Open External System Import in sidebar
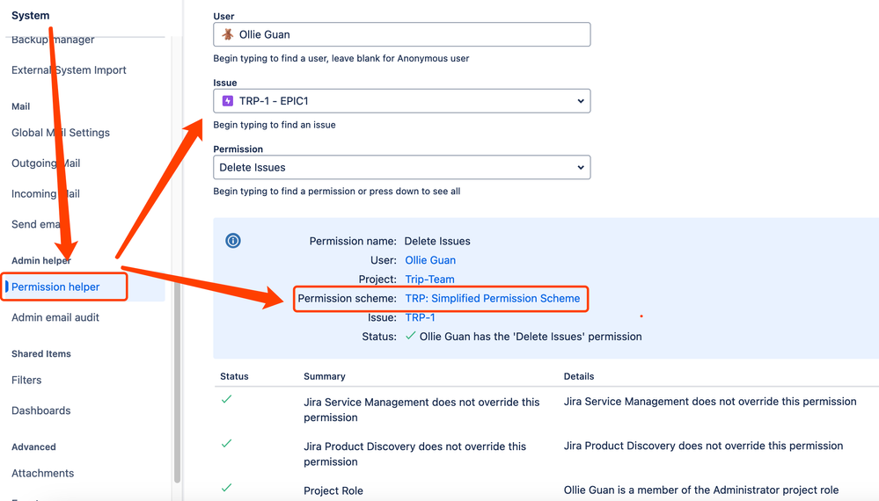This screenshot has height=501, width=879. coord(69,70)
